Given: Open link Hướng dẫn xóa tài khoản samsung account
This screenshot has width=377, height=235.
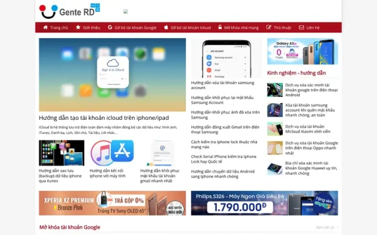Looking at the screenshot, I should click(223, 85).
